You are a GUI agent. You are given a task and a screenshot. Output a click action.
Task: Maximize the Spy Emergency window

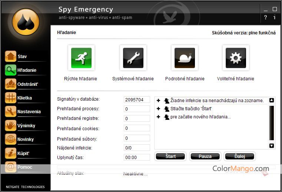tap(275, 9)
